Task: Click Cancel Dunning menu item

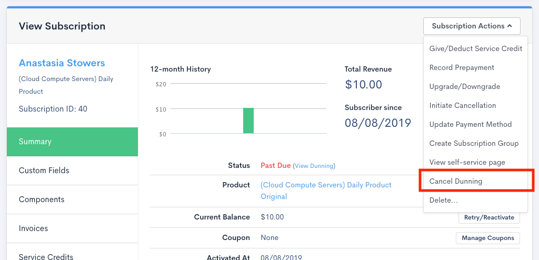Action: pyautogui.click(x=455, y=181)
